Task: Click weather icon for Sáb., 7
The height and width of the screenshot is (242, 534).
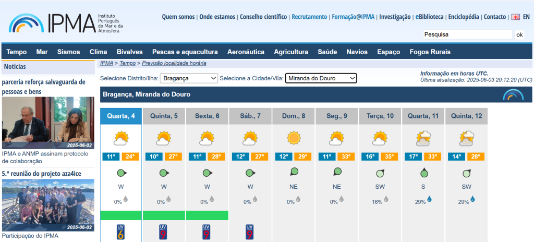Action: [251, 138]
